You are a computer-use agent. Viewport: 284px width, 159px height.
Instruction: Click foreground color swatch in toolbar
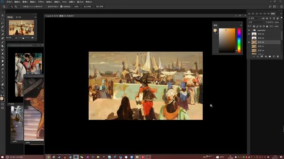(x=2, y=98)
